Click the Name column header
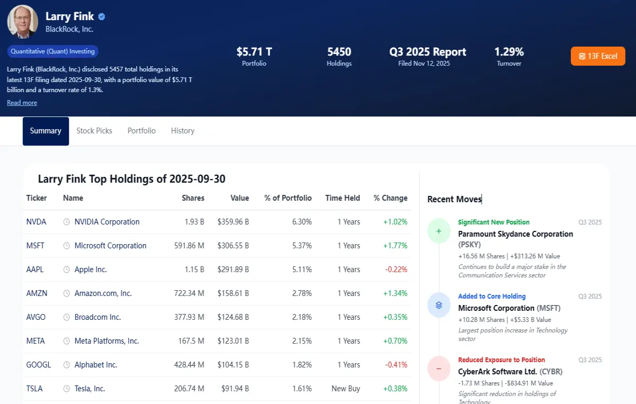The width and height of the screenshot is (636, 404). coord(73,198)
